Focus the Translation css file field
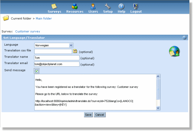 click(53, 51)
